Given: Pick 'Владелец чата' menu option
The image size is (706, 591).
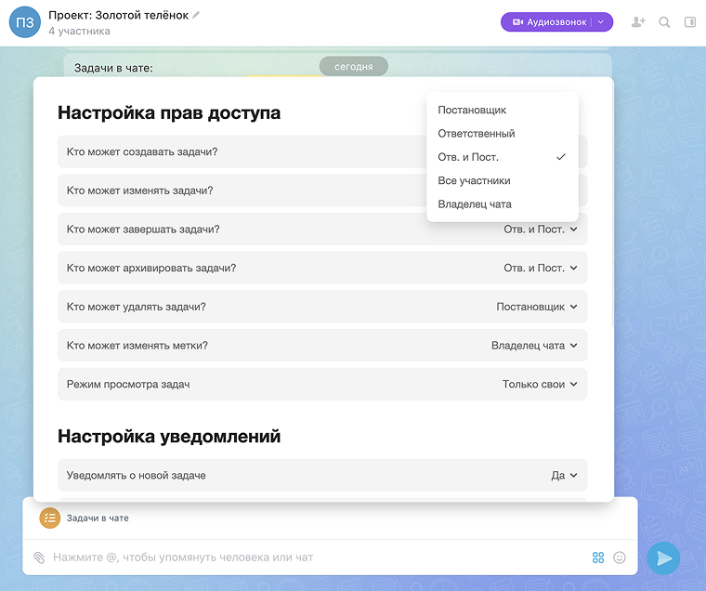Looking at the screenshot, I should [x=474, y=204].
